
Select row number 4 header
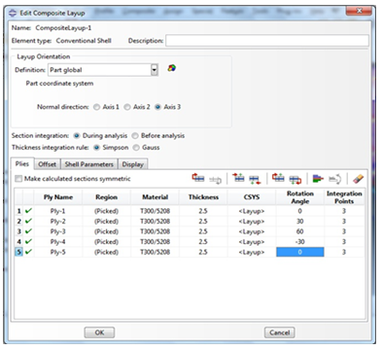(18, 242)
